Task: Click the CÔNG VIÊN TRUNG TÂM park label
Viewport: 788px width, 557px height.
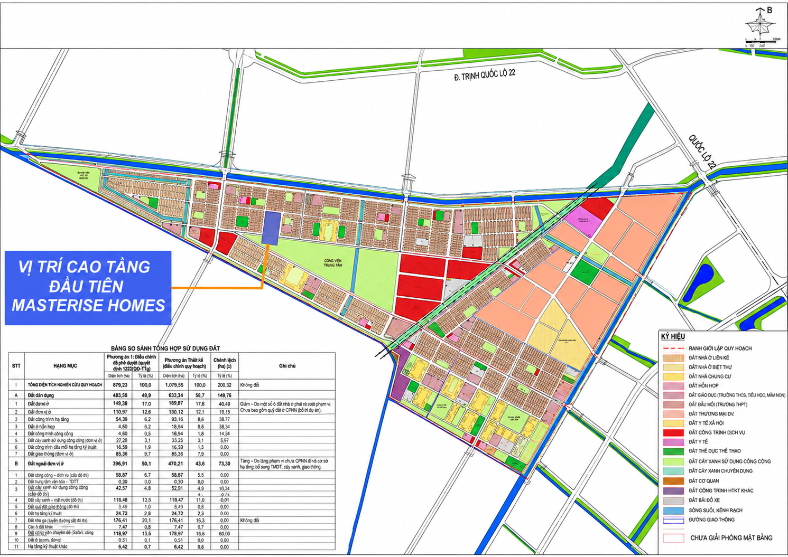Action: coord(333,262)
